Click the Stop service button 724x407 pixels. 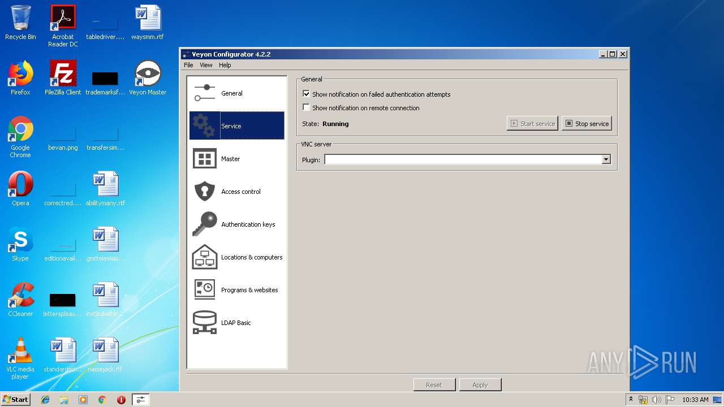click(587, 123)
